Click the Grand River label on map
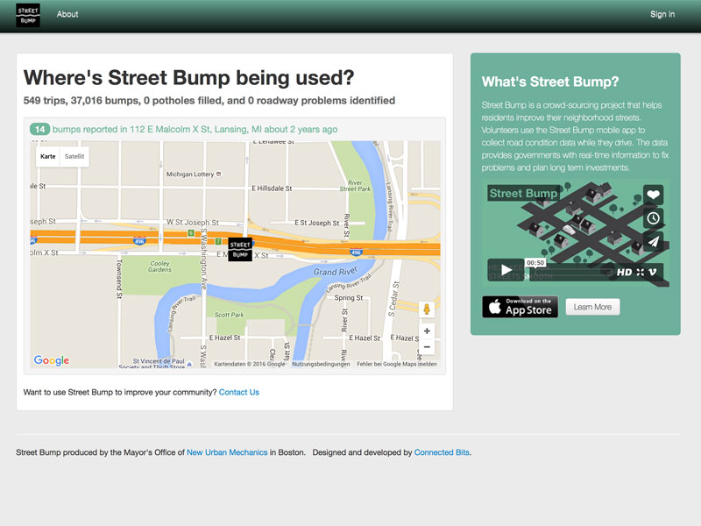The width and height of the screenshot is (701, 526). (336, 272)
